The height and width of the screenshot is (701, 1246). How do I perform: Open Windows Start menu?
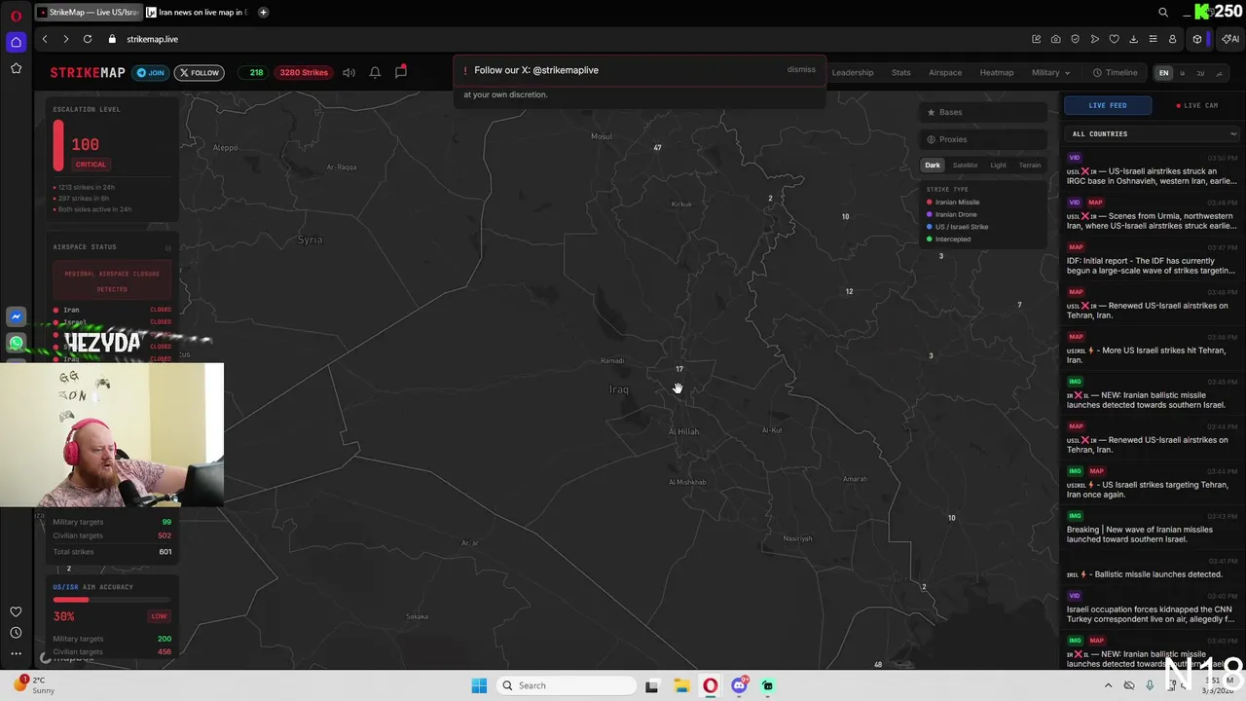click(479, 685)
